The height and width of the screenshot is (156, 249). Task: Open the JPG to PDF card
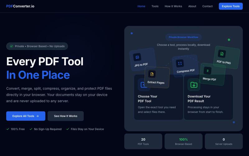point(143,59)
